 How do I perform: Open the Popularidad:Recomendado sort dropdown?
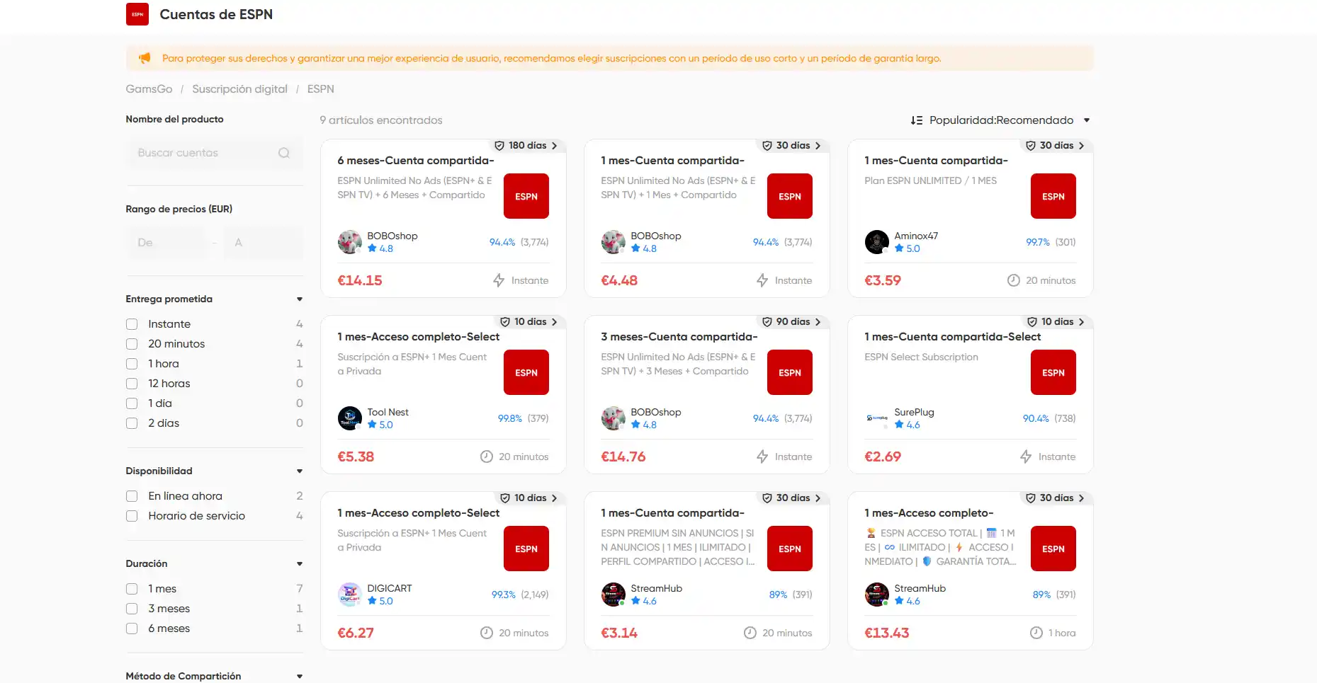tap(1001, 120)
